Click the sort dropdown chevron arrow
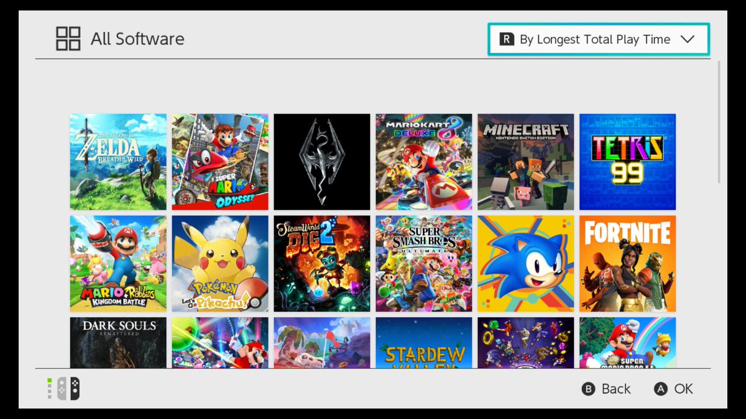746x419 pixels. [687, 39]
